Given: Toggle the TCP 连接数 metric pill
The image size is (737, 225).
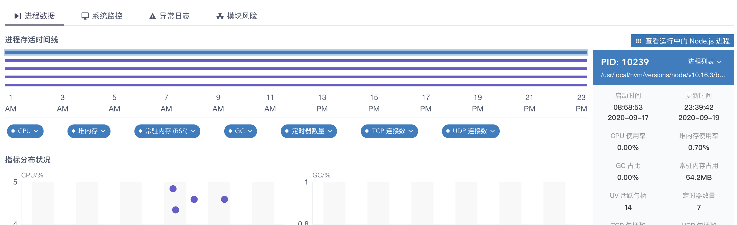Looking at the screenshot, I should pos(389,131).
